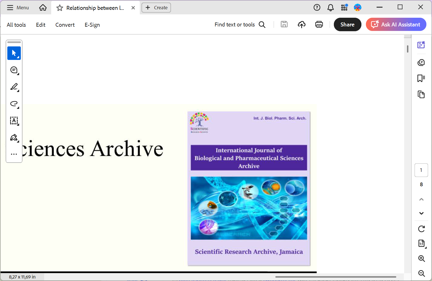Star the current document tab
The width and height of the screenshot is (432, 281).
pos(60,8)
